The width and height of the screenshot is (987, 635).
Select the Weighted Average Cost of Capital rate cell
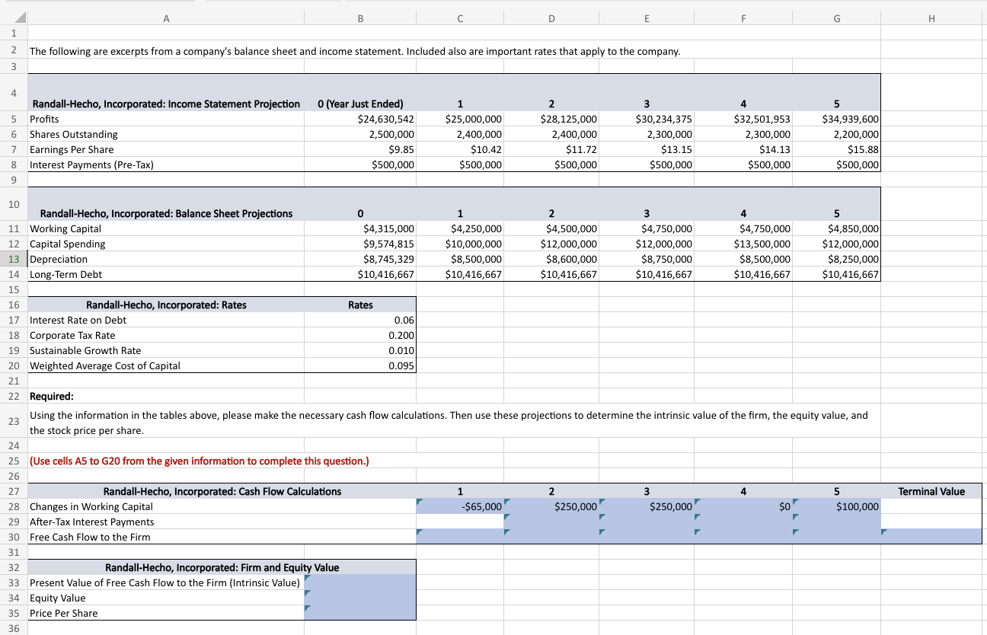[x=359, y=365]
